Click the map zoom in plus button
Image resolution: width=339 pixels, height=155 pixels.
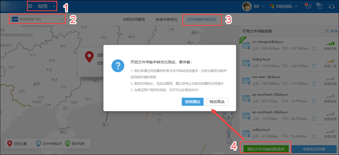[228, 123]
